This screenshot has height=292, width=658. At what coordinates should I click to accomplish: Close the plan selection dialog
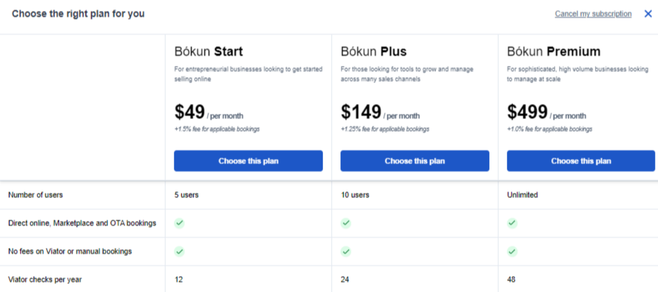pos(648,14)
